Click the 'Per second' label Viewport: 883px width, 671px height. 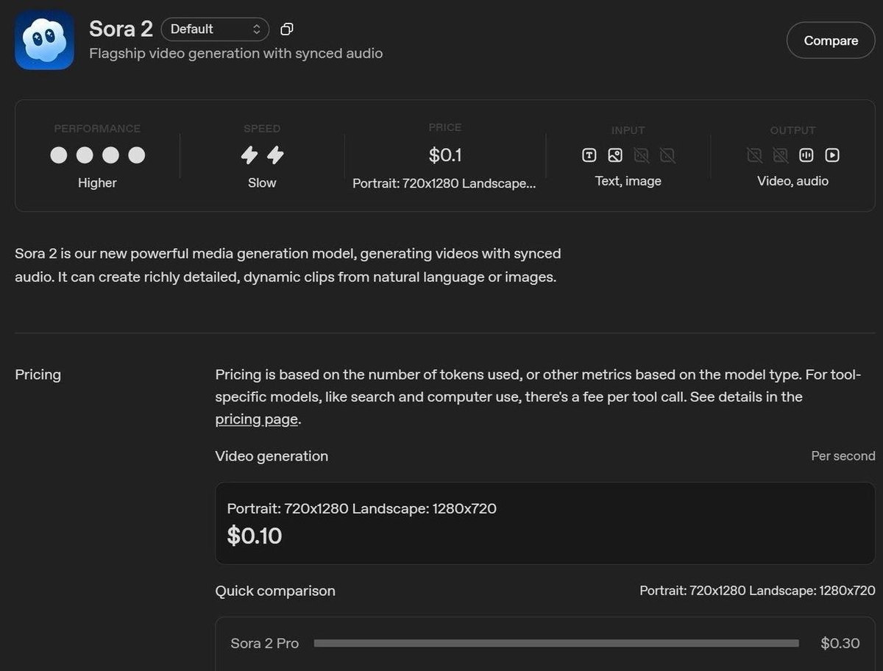[843, 456]
